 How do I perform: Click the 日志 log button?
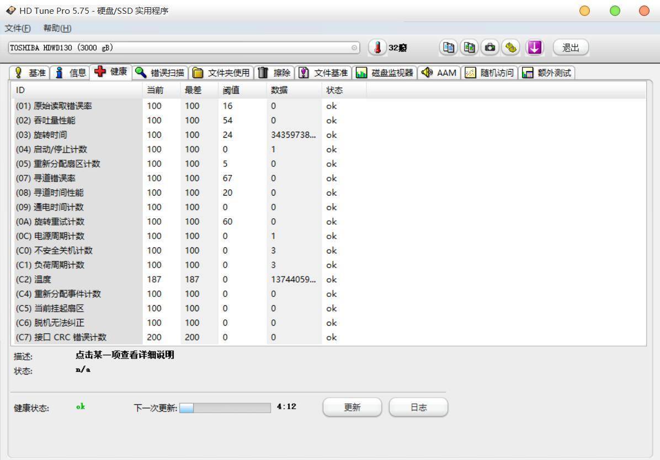(418, 407)
